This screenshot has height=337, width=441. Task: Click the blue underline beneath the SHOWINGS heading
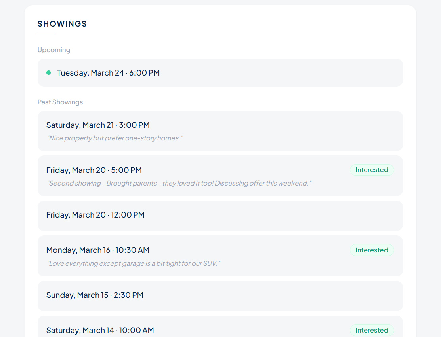point(46,34)
